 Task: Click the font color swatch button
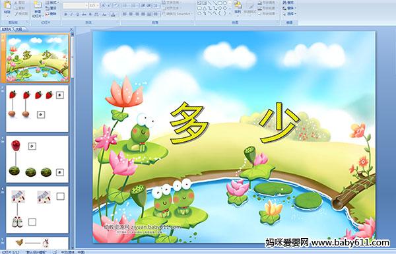point(113,15)
